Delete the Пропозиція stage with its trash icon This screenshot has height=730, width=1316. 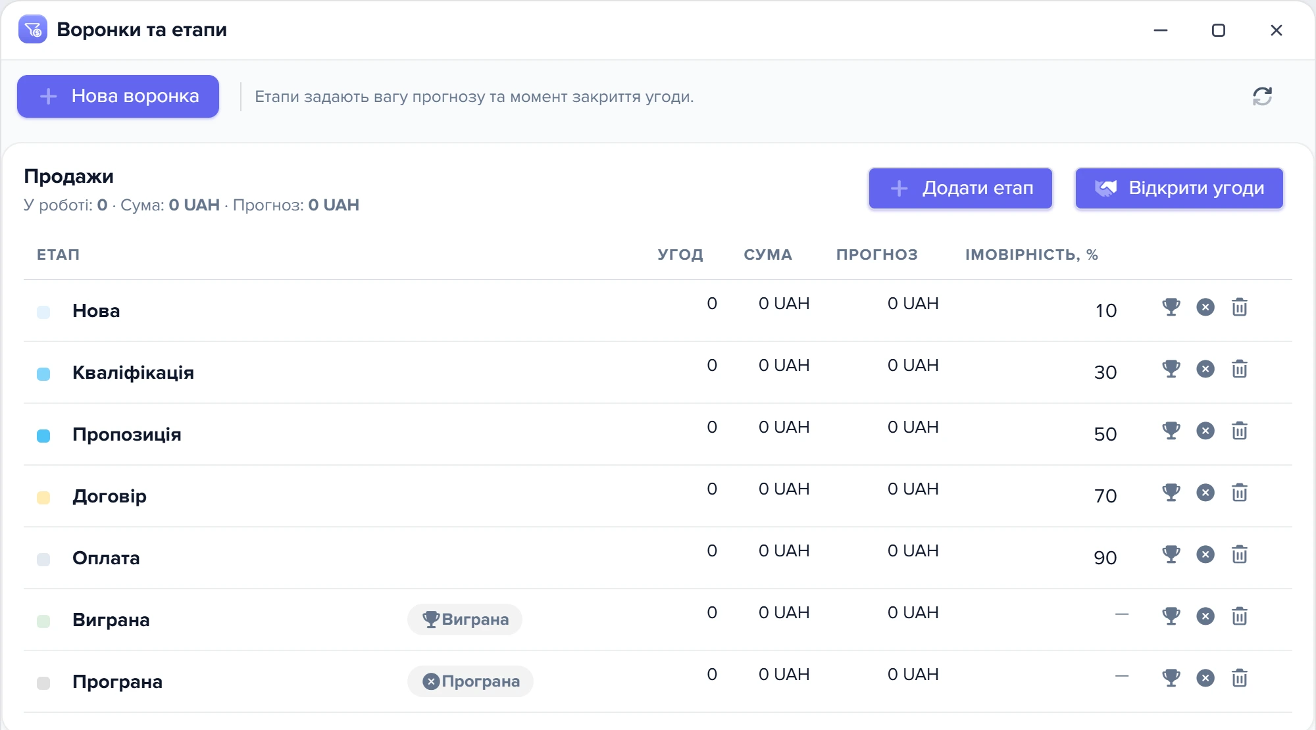pos(1240,431)
